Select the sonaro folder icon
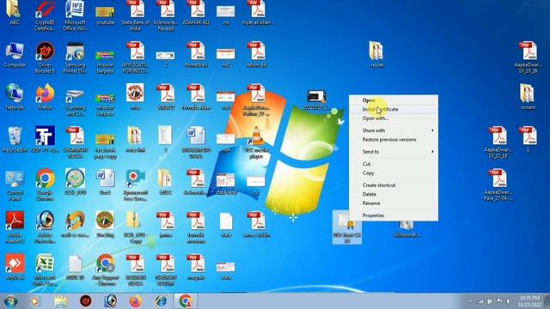 tap(528, 97)
